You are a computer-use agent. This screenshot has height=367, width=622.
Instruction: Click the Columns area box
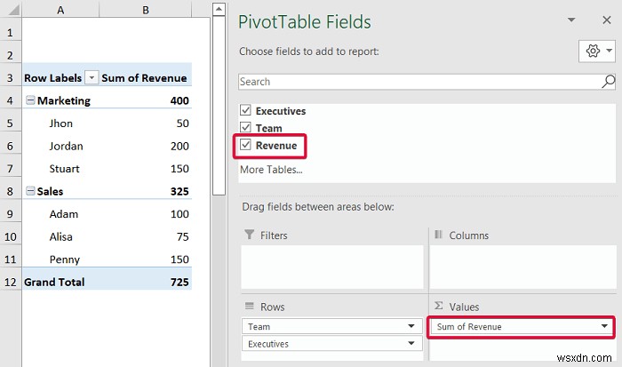(x=522, y=267)
